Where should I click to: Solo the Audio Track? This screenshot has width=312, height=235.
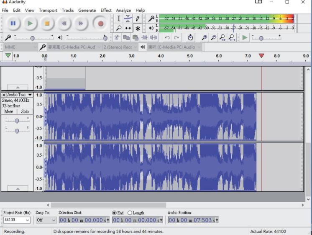25,111
